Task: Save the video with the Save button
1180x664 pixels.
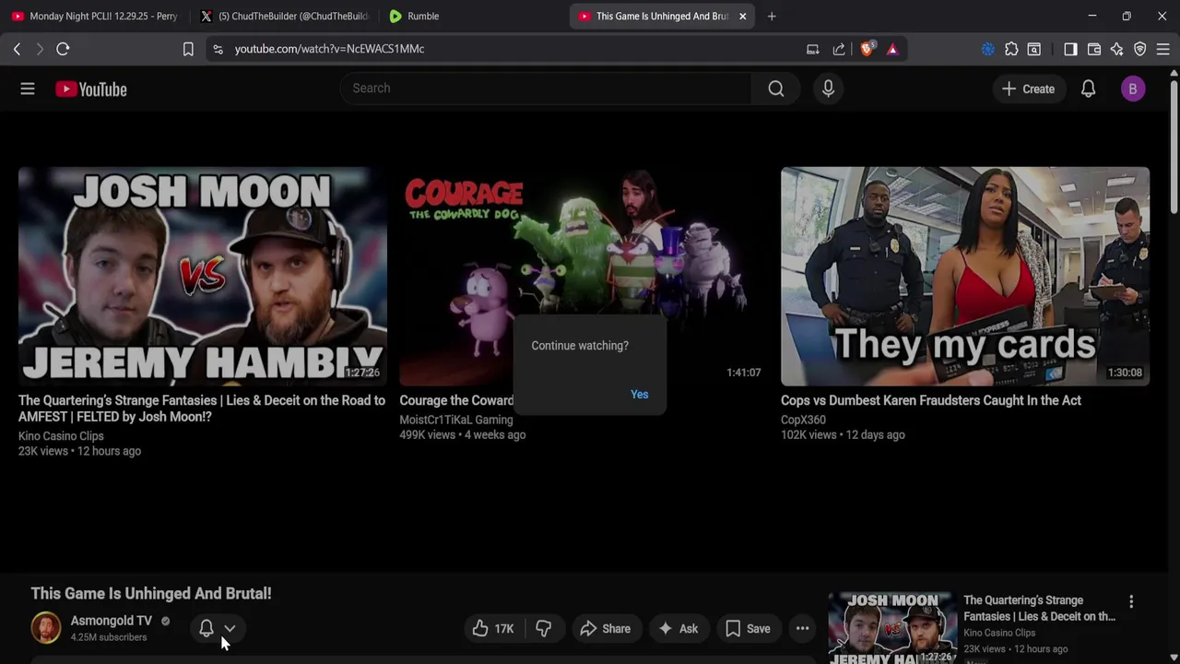Action: click(x=748, y=629)
